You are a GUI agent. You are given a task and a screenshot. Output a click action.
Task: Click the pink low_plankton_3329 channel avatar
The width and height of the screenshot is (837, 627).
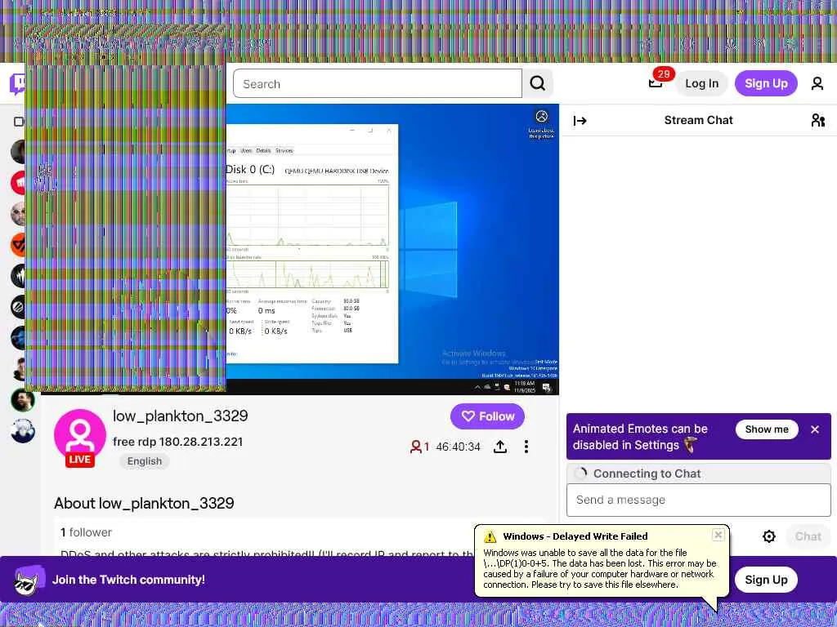pos(80,434)
